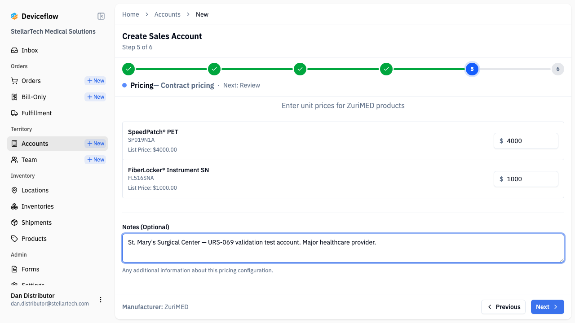Screen dimensions: 575x323
Task: Go back with Previous button
Action: point(504,307)
